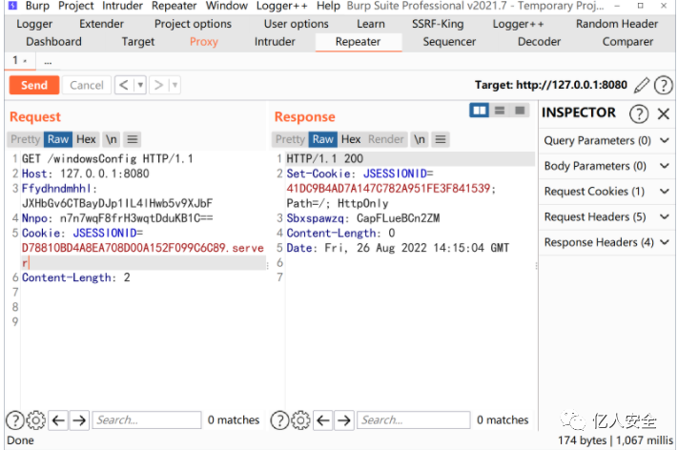This screenshot has width=678, height=450.
Task: Select side-by-side layout view icon
Action: click(479, 111)
